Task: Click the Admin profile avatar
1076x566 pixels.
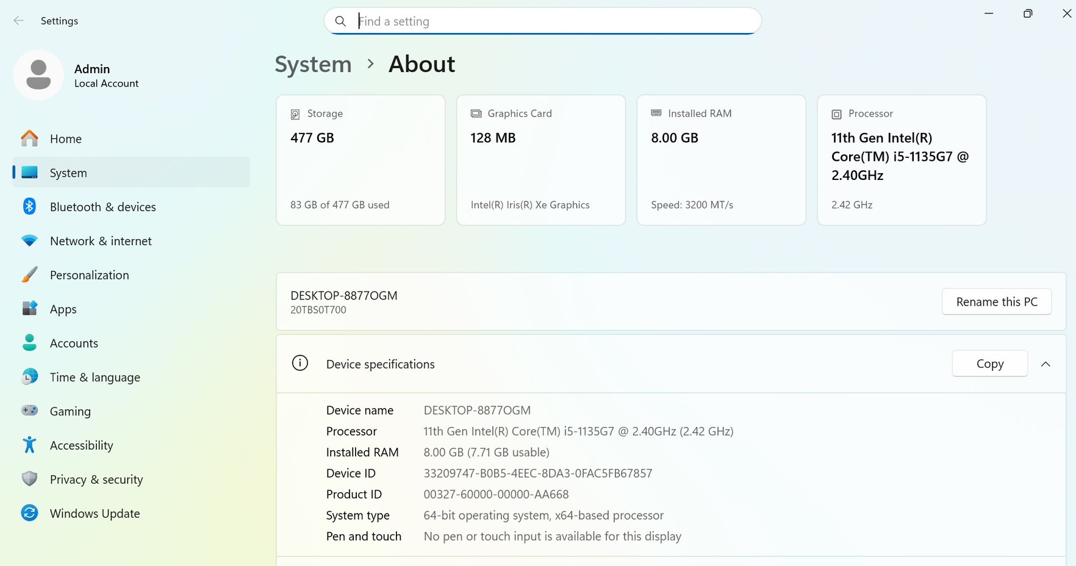Action: coord(38,75)
